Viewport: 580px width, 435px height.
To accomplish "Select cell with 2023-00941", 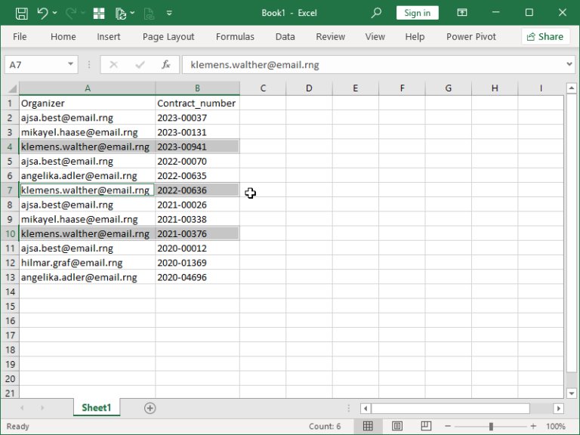I will point(197,147).
